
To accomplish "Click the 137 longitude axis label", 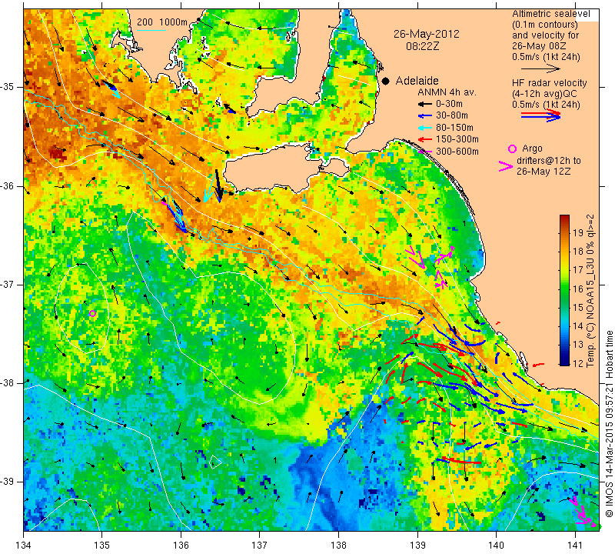I will coord(260,545).
